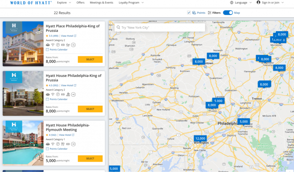Click the Sign In profile icon

point(258,3)
